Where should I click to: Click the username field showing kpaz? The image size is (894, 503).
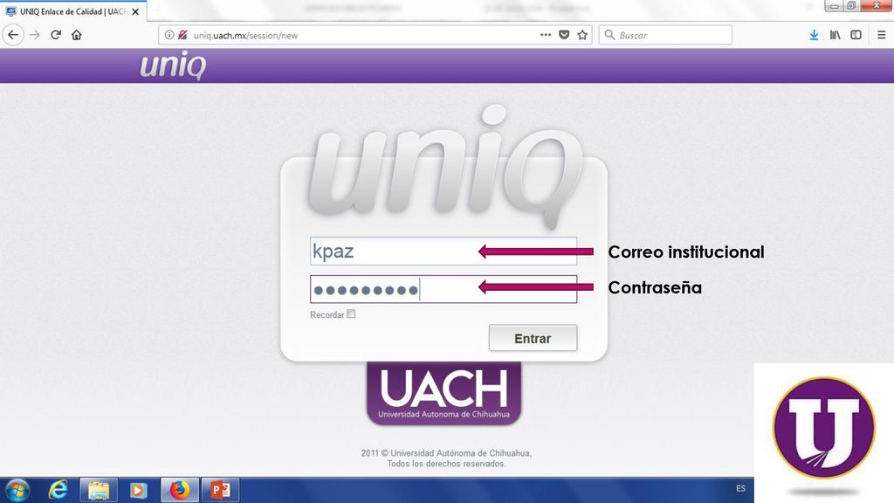tap(444, 251)
